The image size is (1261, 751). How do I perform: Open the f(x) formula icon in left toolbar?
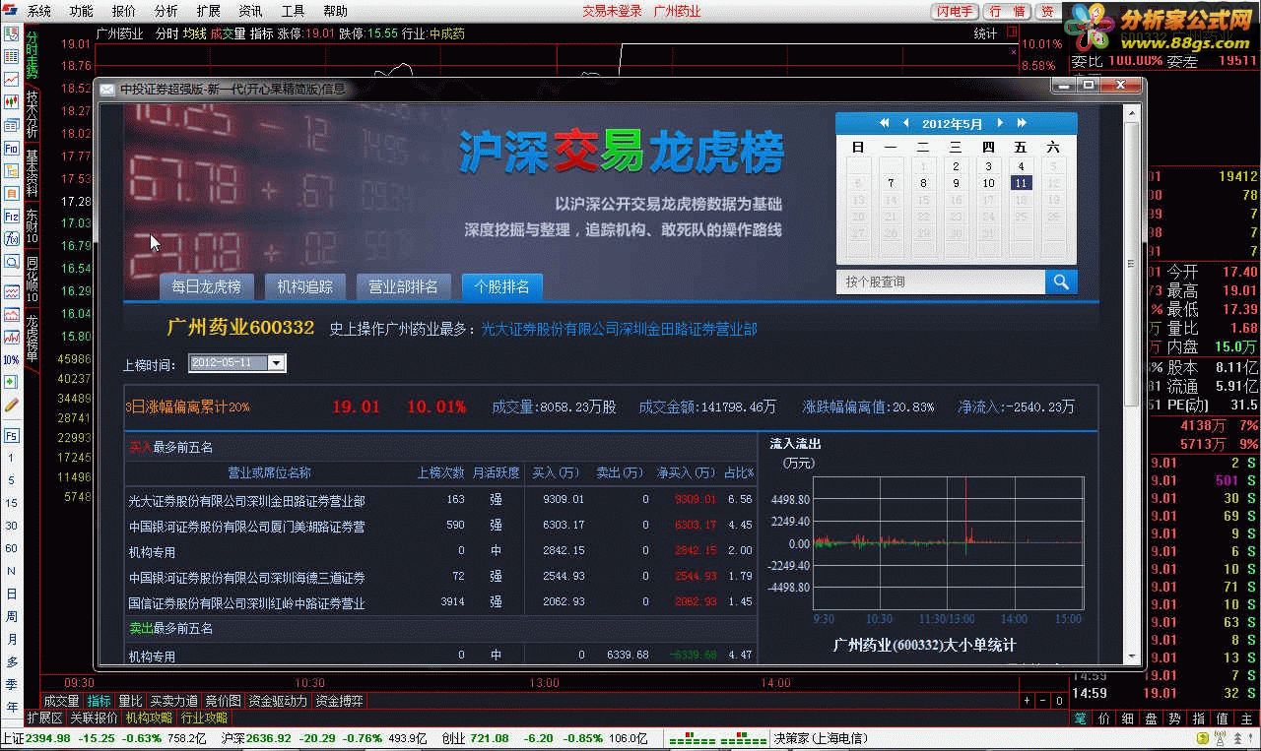[11, 238]
